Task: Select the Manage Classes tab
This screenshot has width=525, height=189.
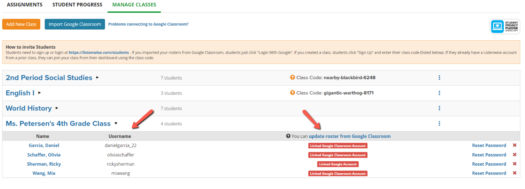Action: point(134,5)
